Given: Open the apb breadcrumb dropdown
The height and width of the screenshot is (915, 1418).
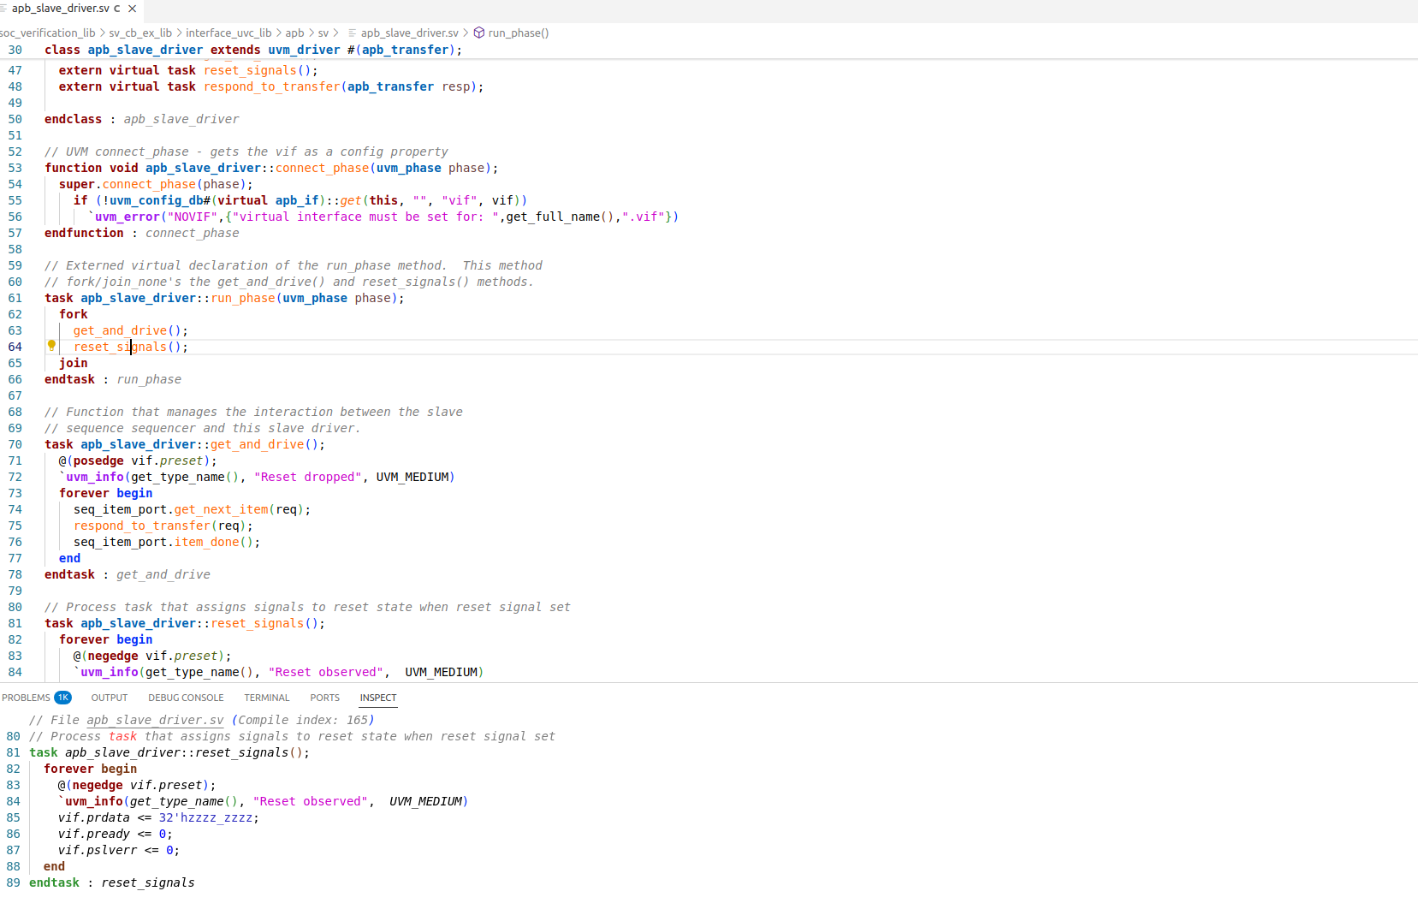Looking at the screenshot, I should 294,33.
